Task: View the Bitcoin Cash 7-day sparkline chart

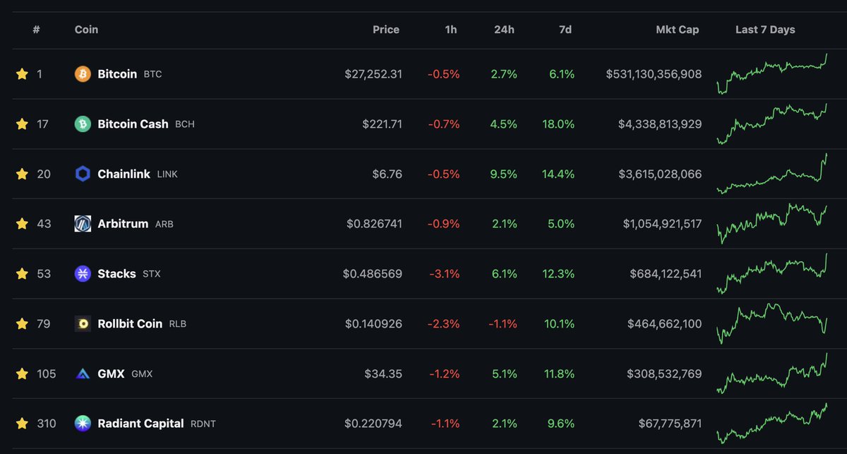Action: tap(772, 124)
